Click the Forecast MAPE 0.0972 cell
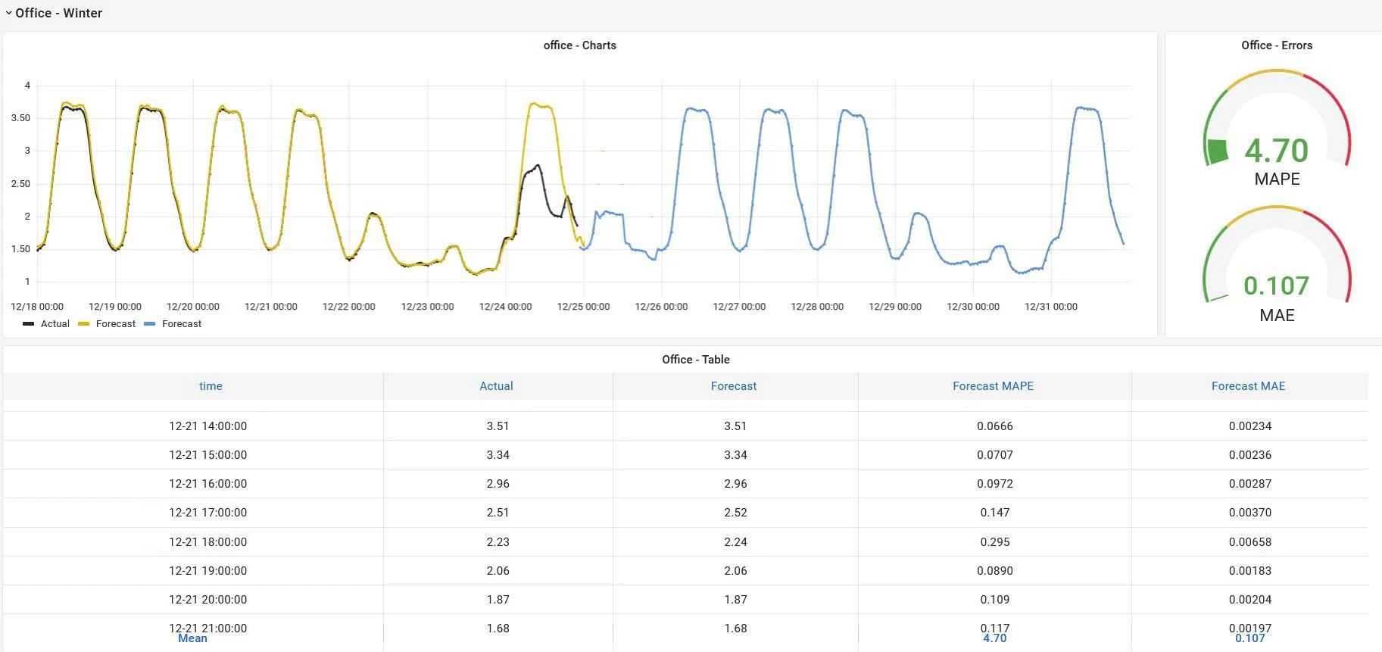 [995, 484]
